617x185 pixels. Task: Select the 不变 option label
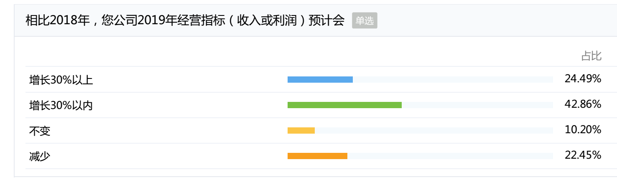(x=40, y=131)
